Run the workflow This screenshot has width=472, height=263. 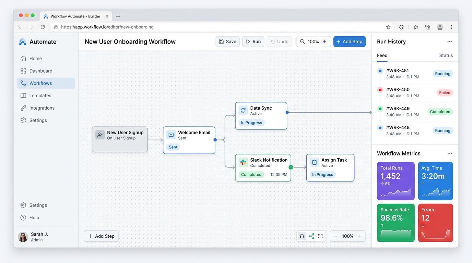coord(253,41)
